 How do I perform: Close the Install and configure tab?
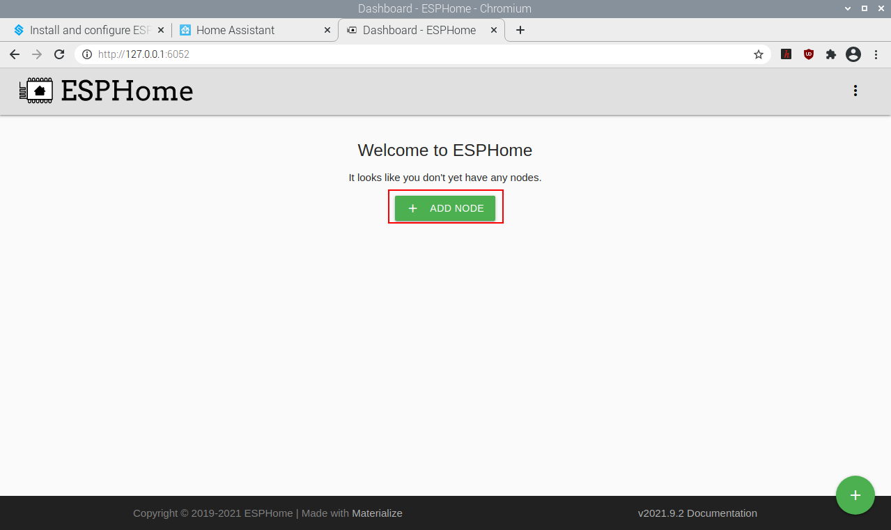click(x=161, y=30)
